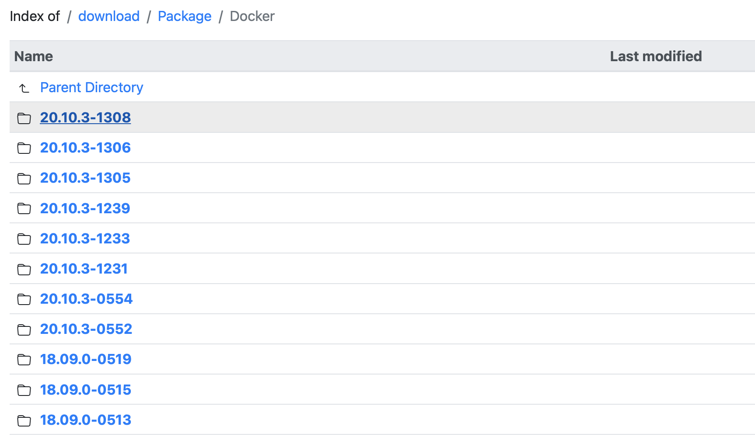Screen dimensions: 755x437
Task: Click the Docker breadcrumb text
Action: pos(252,16)
